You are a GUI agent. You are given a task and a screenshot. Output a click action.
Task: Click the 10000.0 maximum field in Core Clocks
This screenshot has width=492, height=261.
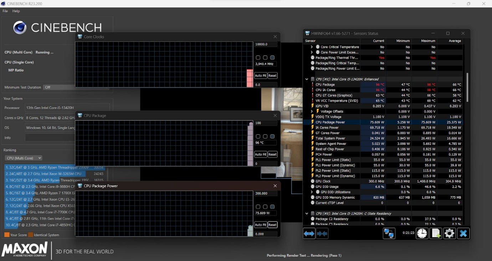266,45
